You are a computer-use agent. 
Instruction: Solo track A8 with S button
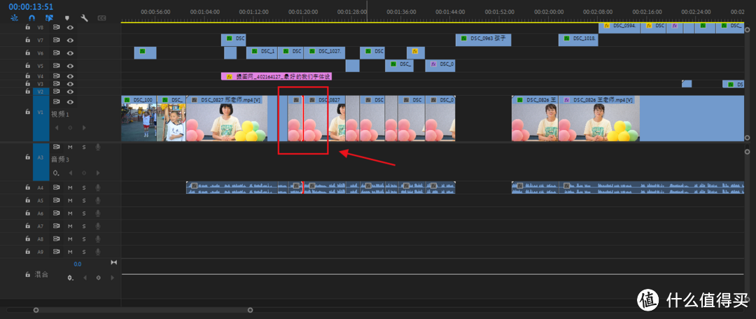pos(84,239)
